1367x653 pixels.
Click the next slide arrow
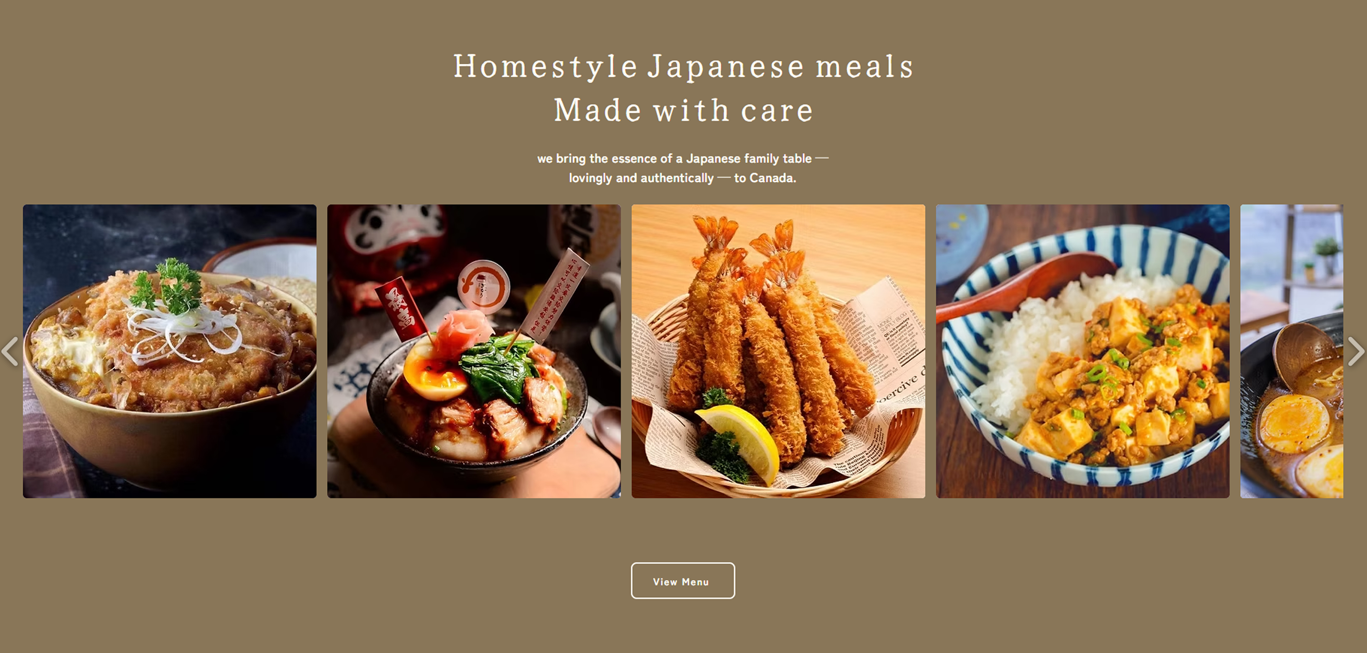coord(1356,351)
